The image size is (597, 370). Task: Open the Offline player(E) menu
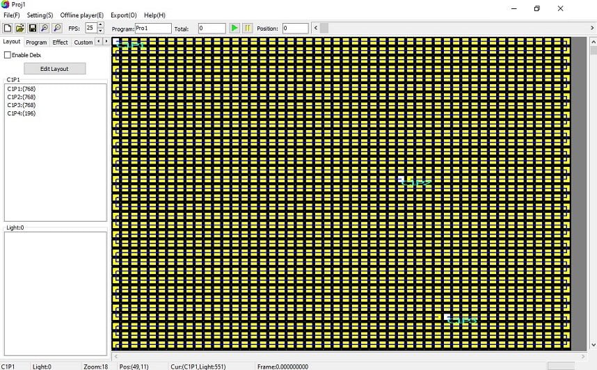tap(81, 15)
